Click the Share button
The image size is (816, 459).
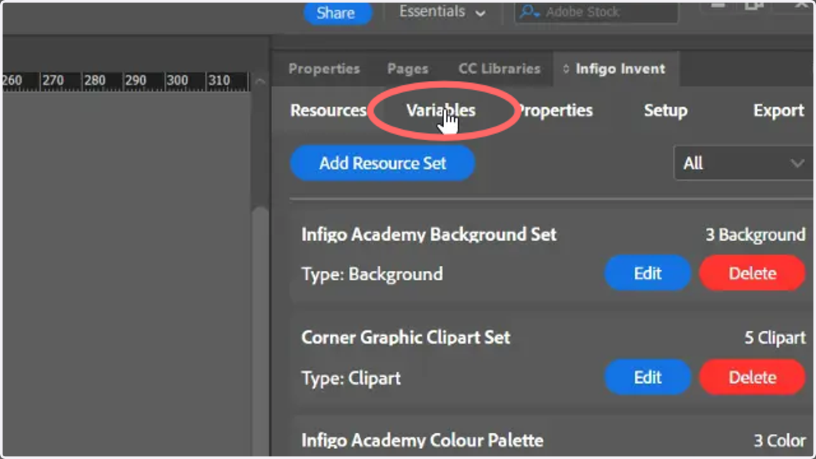(337, 13)
